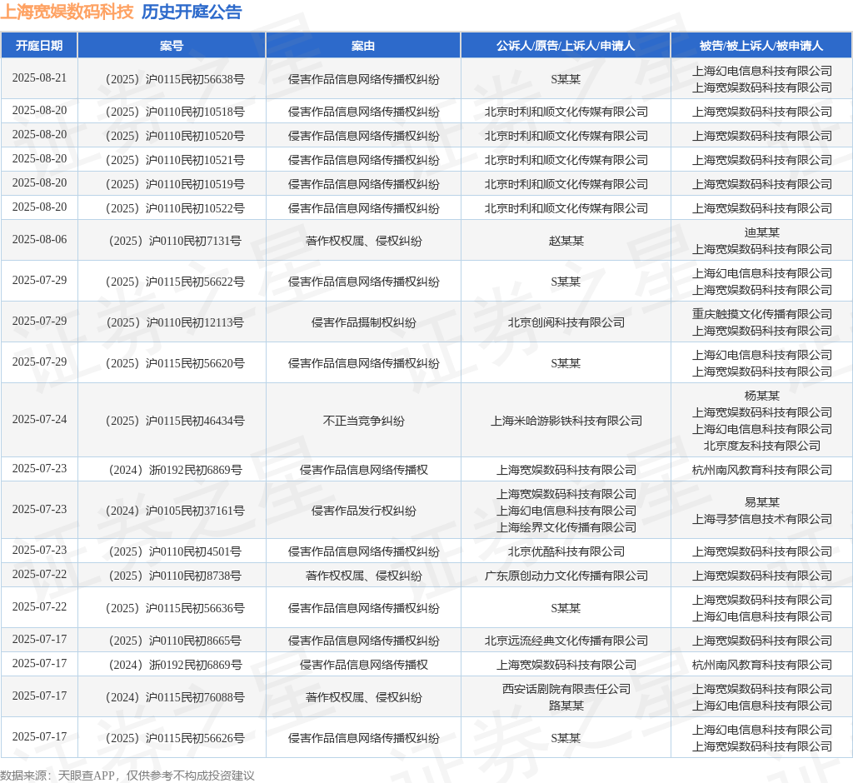
Task: Click the defendant in the 沪0110民初8665号 row
Action: (761, 641)
